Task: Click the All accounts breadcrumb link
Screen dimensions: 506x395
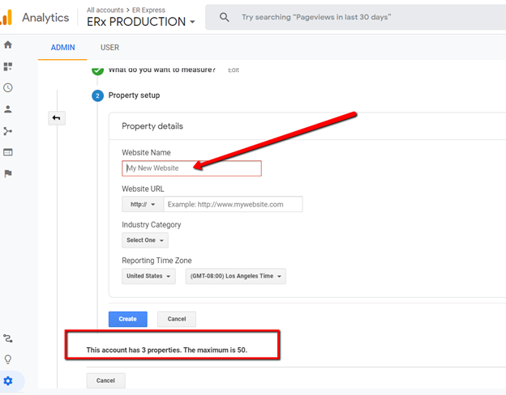Action: point(105,10)
